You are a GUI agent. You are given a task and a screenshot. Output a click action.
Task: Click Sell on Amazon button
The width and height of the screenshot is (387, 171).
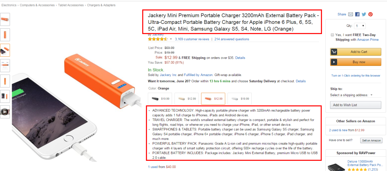click(371, 140)
